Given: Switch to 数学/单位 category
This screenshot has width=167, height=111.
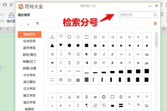Looking at the screenshot, I should tap(30, 55).
